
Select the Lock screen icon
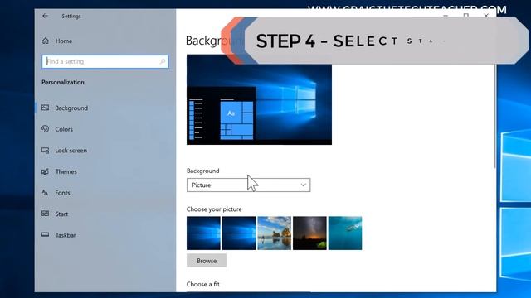45,150
